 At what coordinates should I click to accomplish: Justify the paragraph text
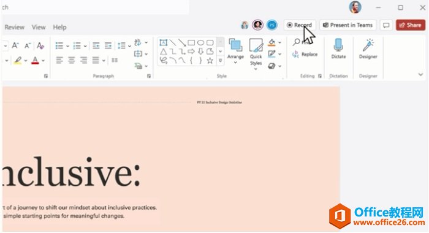(x=96, y=60)
